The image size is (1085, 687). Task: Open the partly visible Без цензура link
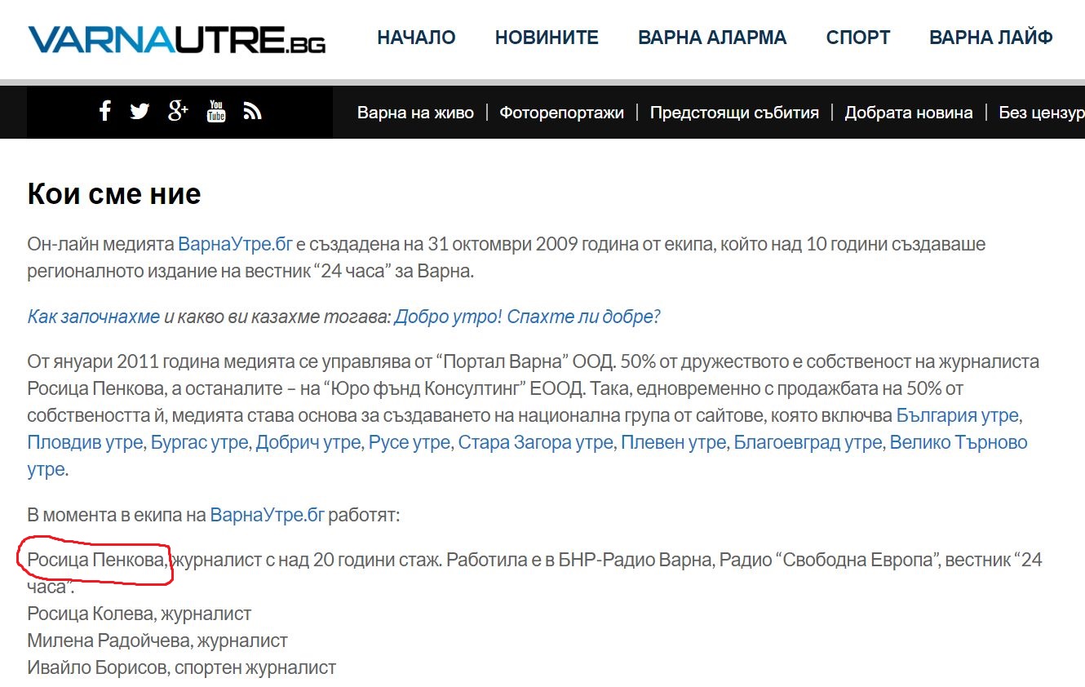coord(1042,113)
